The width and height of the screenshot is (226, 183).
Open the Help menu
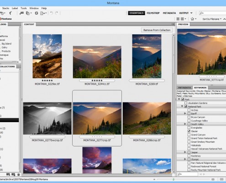(x=44, y=8)
